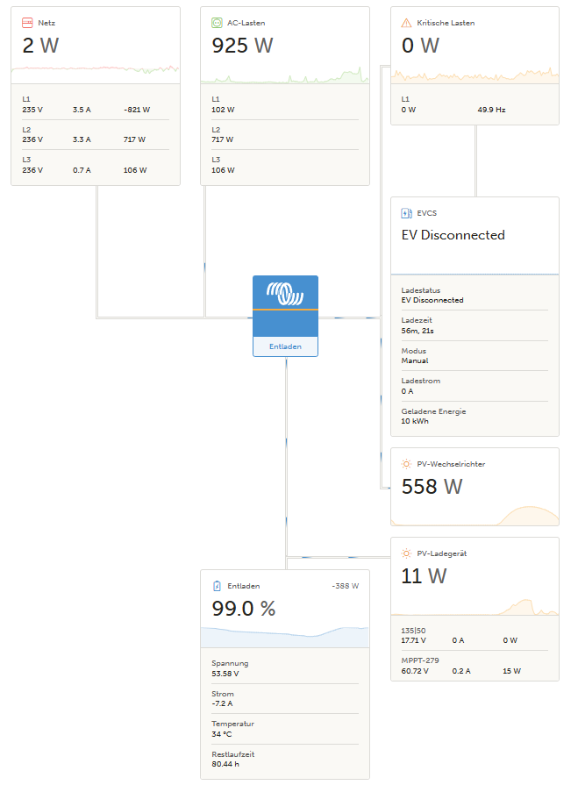578x785 pixels.
Task: Click the Entladen status label under inverter
Action: pyautogui.click(x=285, y=346)
